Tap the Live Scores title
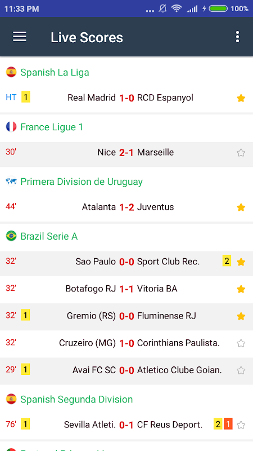 click(87, 37)
